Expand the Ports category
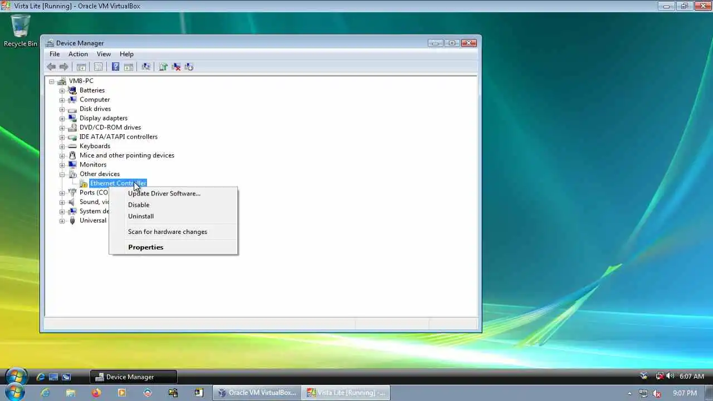The height and width of the screenshot is (401, 713). coord(62,193)
